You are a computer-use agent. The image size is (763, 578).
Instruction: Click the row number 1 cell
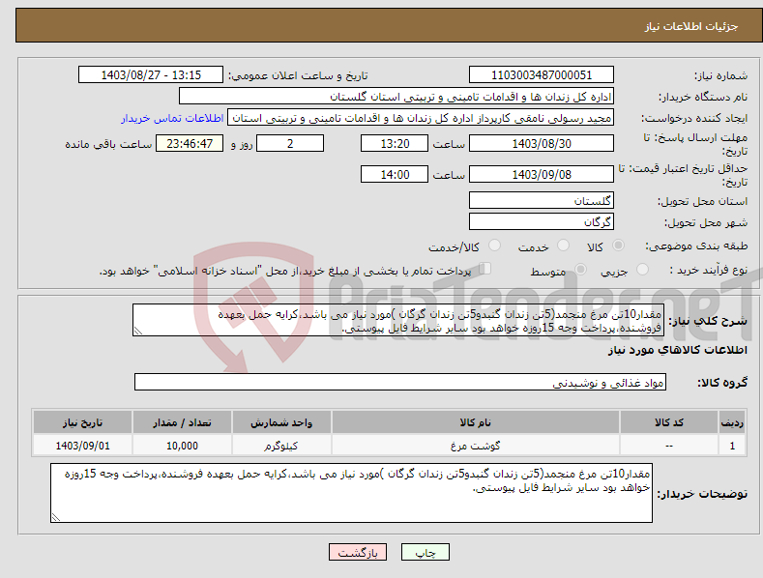coord(732,446)
